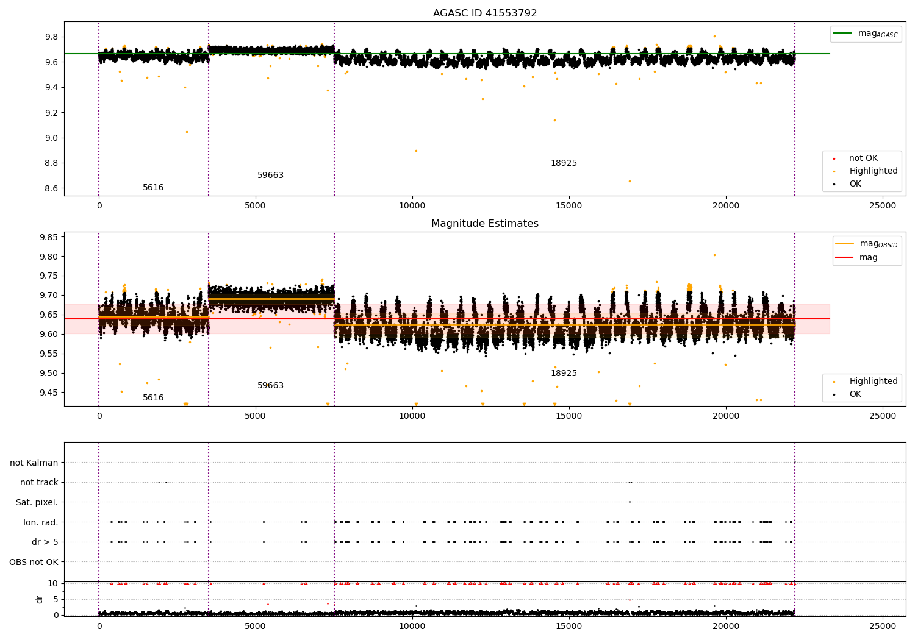Click the '5616' annotation in the middle plot
The height and width of the screenshot is (640, 915).
coord(153,398)
